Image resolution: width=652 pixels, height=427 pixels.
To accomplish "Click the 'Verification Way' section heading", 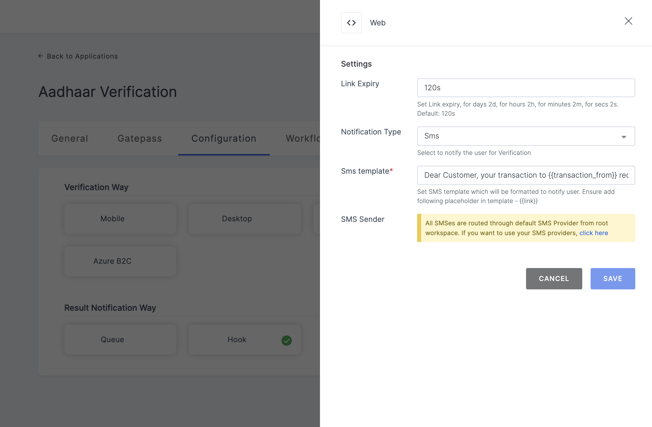I will tap(96, 187).
